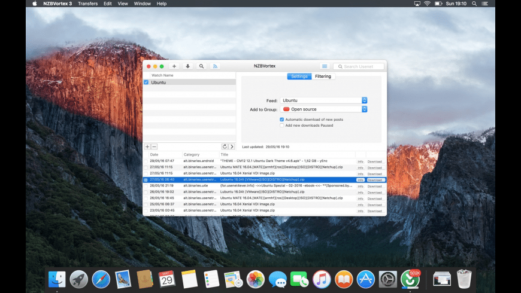
Task: Open the RSS feed toolbar icon
Action: click(x=215, y=66)
